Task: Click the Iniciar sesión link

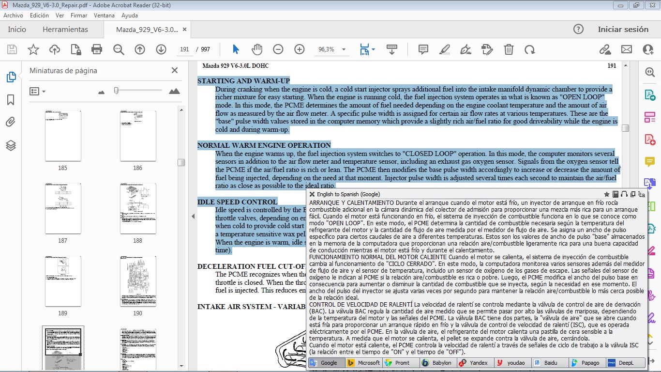Action: coord(623,29)
